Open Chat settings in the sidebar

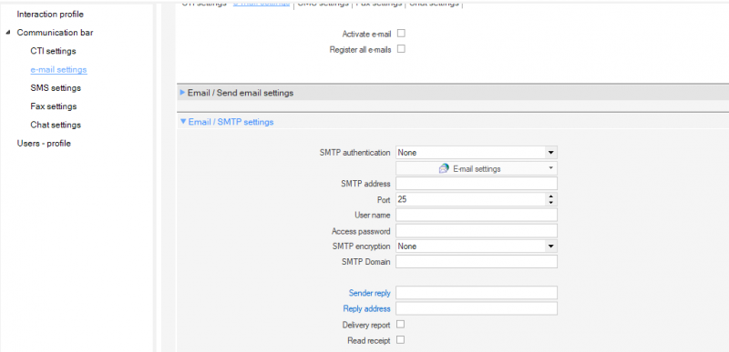pos(56,126)
